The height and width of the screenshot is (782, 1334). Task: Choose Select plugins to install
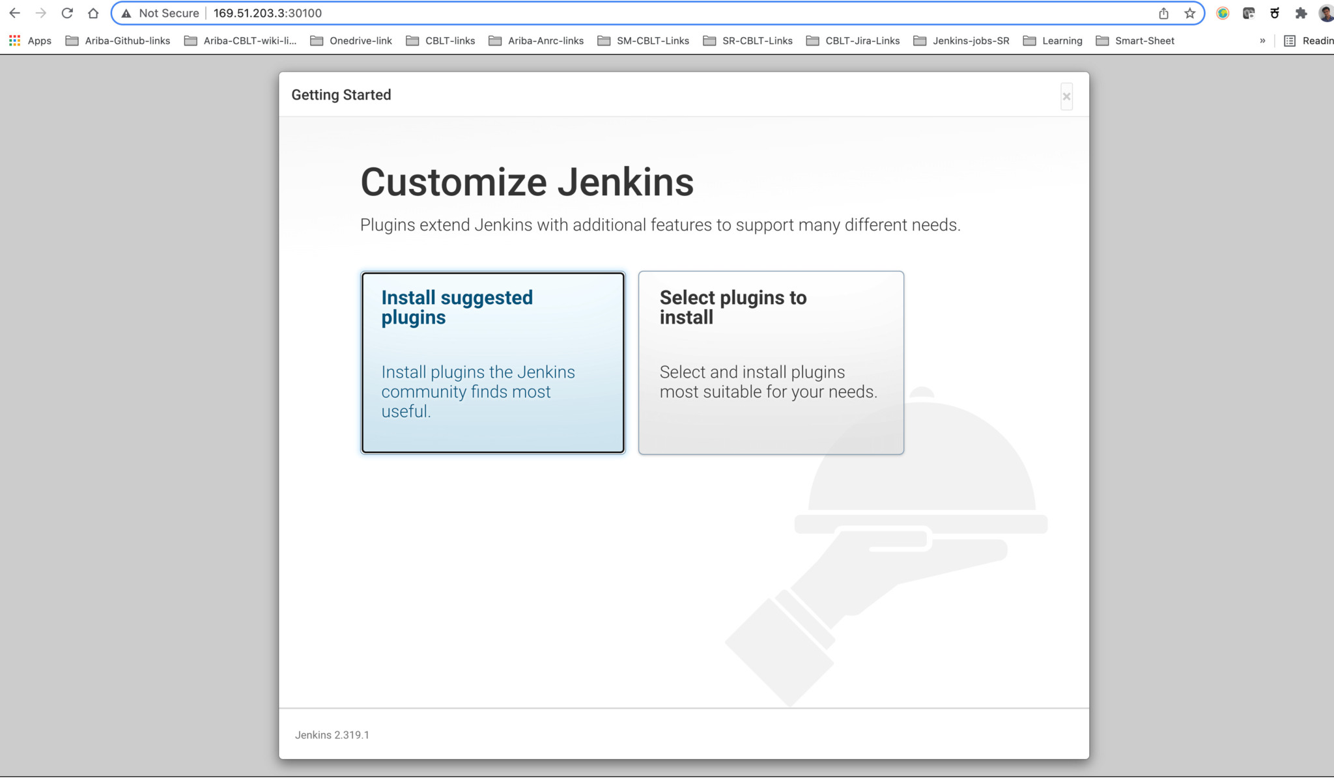click(x=771, y=362)
